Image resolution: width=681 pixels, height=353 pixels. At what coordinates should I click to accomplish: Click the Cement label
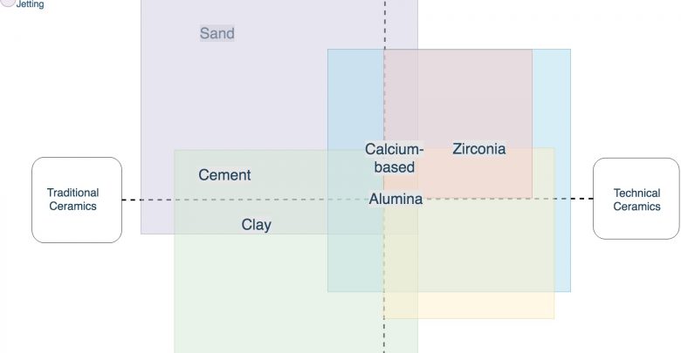pyautogui.click(x=224, y=175)
